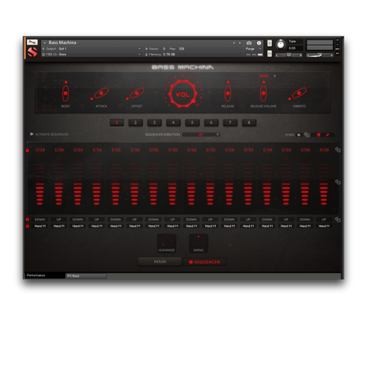Click the Tune knob in header
The image size is (366, 366).
click(281, 44)
